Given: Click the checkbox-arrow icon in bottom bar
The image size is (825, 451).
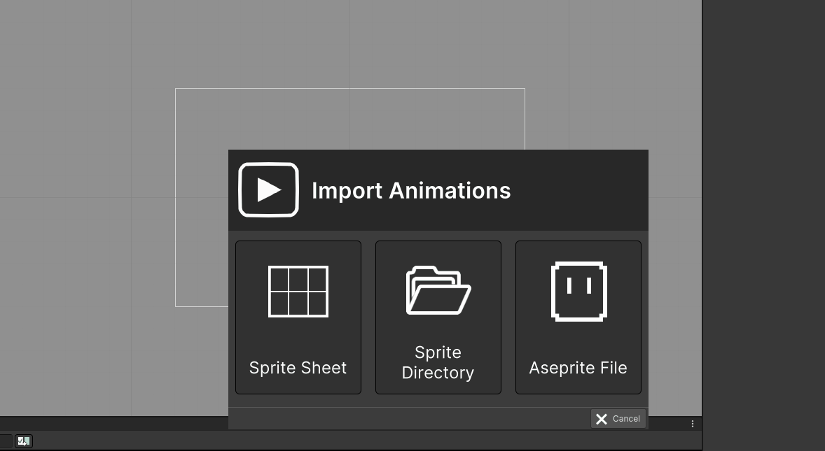Looking at the screenshot, I should [x=24, y=441].
